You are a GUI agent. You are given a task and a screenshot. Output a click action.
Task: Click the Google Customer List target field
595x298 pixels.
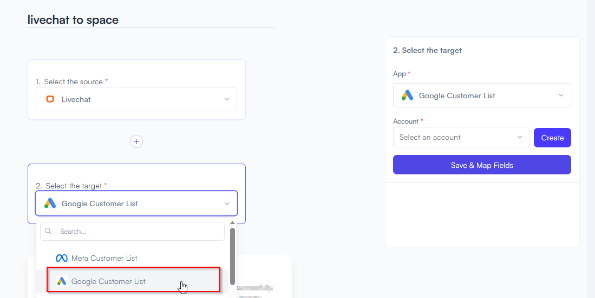pos(136,204)
